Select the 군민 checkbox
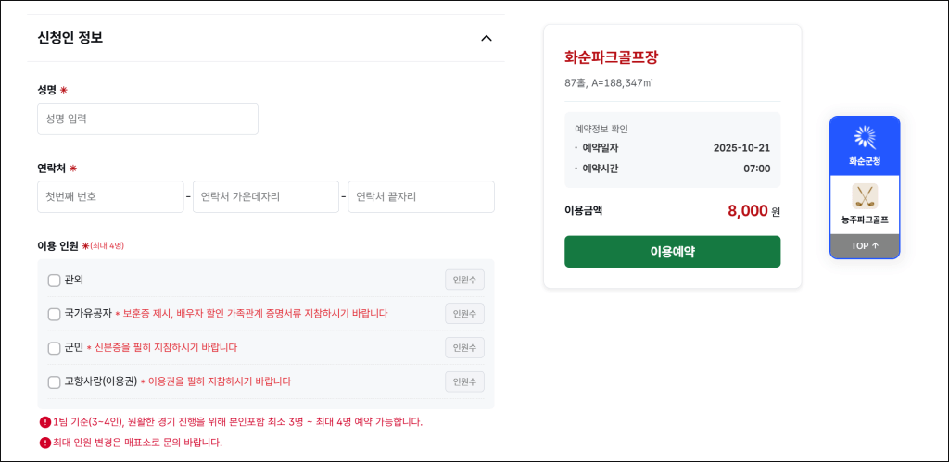 pyautogui.click(x=54, y=348)
